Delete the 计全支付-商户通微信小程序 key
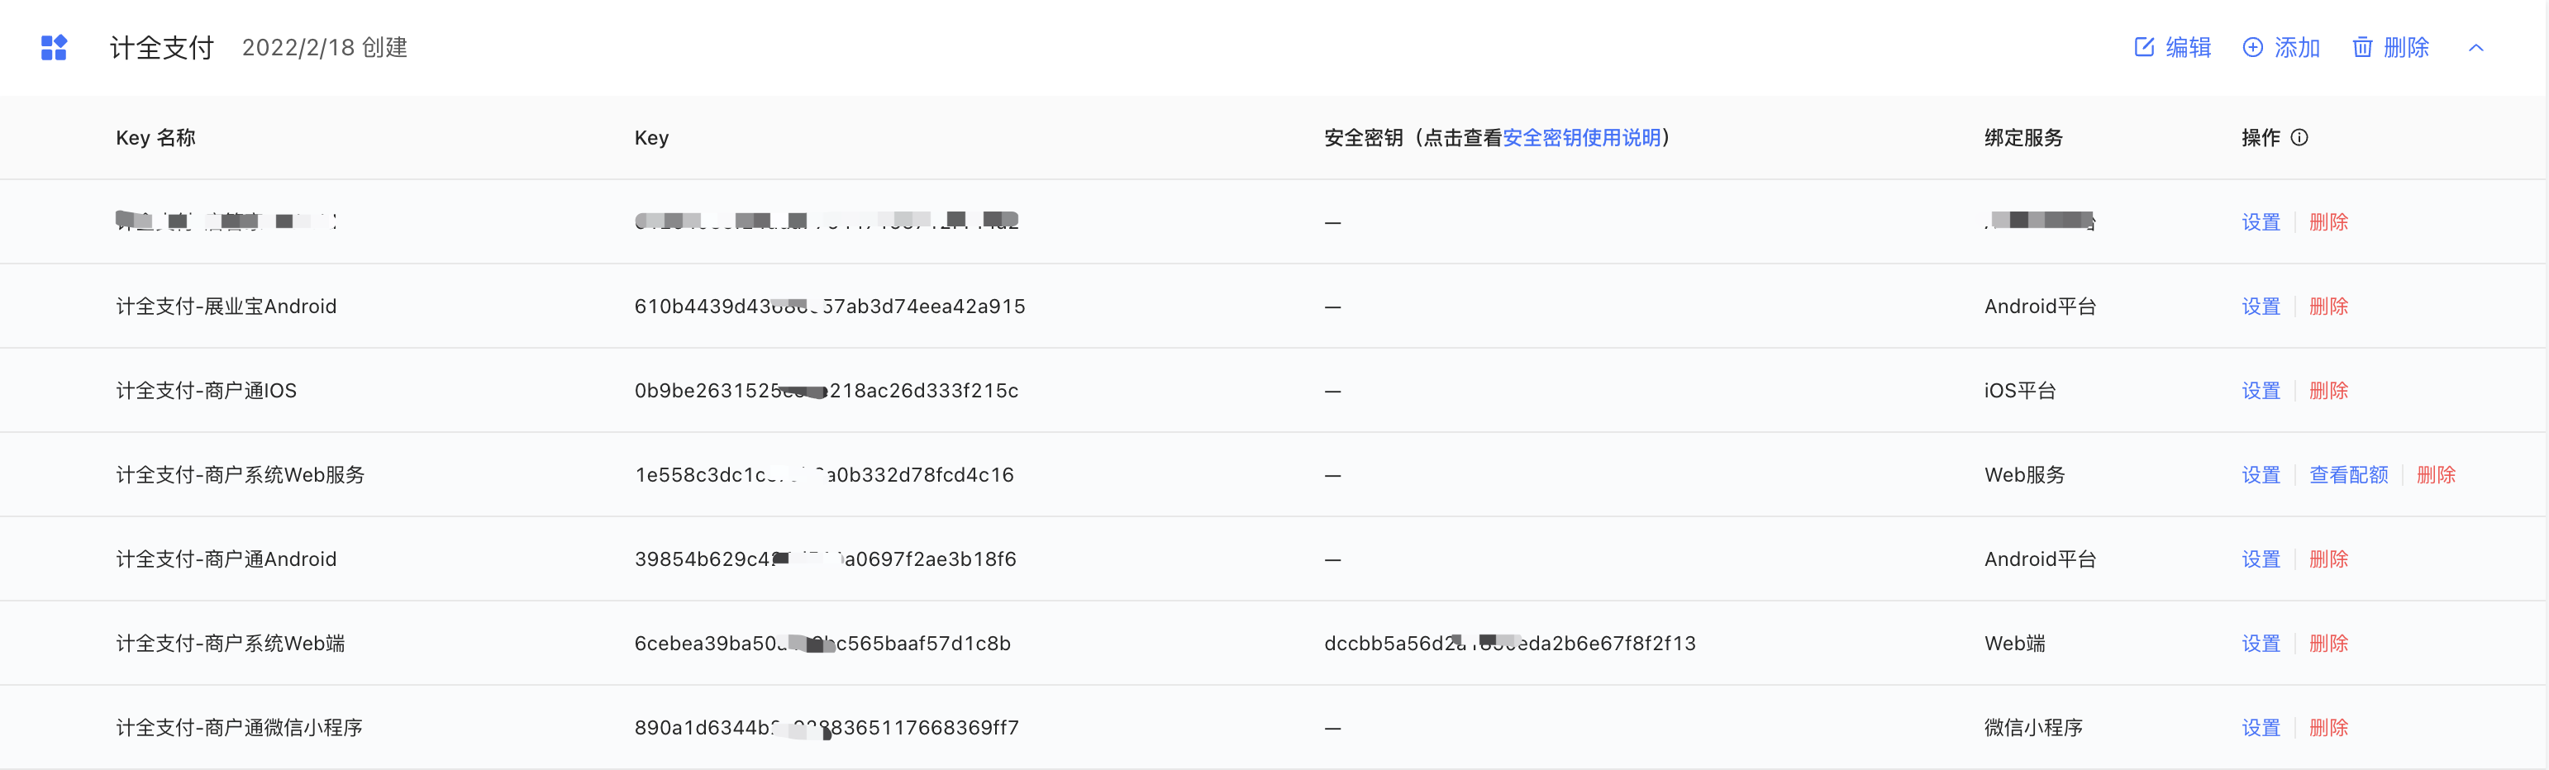 (x=2328, y=727)
